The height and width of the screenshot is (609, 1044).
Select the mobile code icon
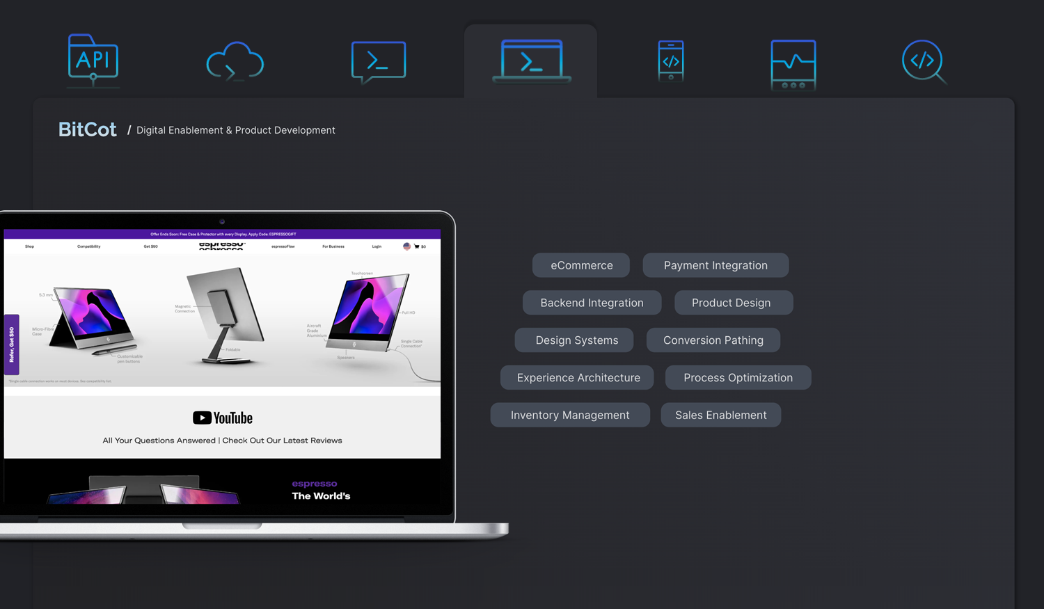point(670,61)
